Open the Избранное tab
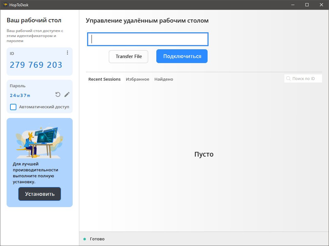The width and height of the screenshot is (329, 246). pyautogui.click(x=137, y=79)
